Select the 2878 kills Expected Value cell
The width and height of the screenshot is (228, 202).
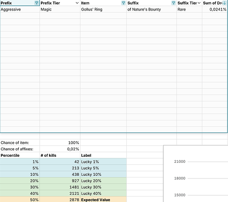click(x=60, y=200)
